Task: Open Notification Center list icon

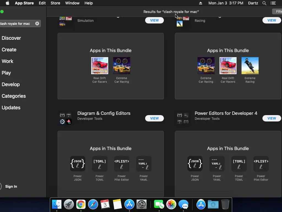Action: point(273,3)
